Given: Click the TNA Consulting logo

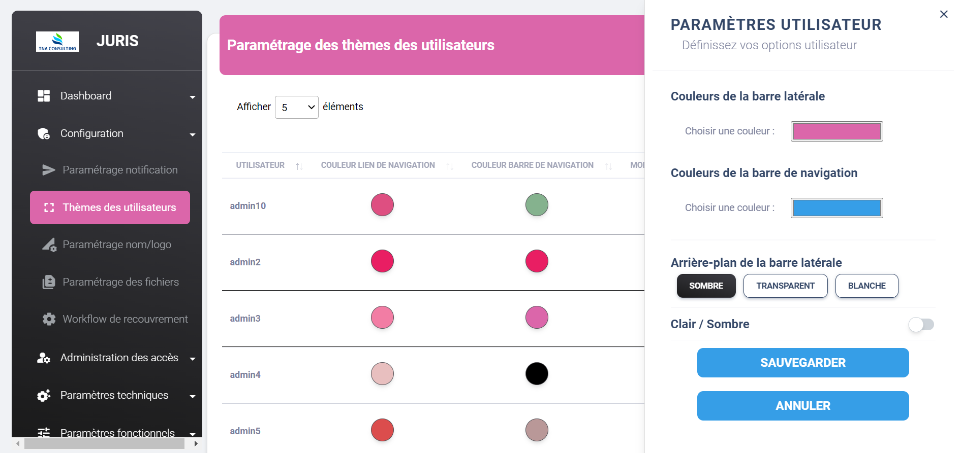Looking at the screenshot, I should 57,42.
